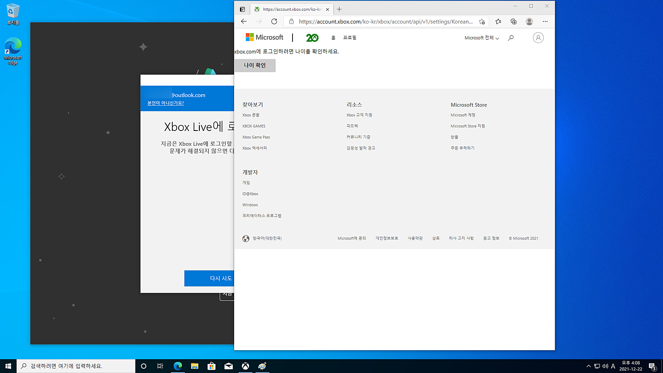Click the browser address bar URL
Viewport: 663px width, 373px height.
point(386,22)
